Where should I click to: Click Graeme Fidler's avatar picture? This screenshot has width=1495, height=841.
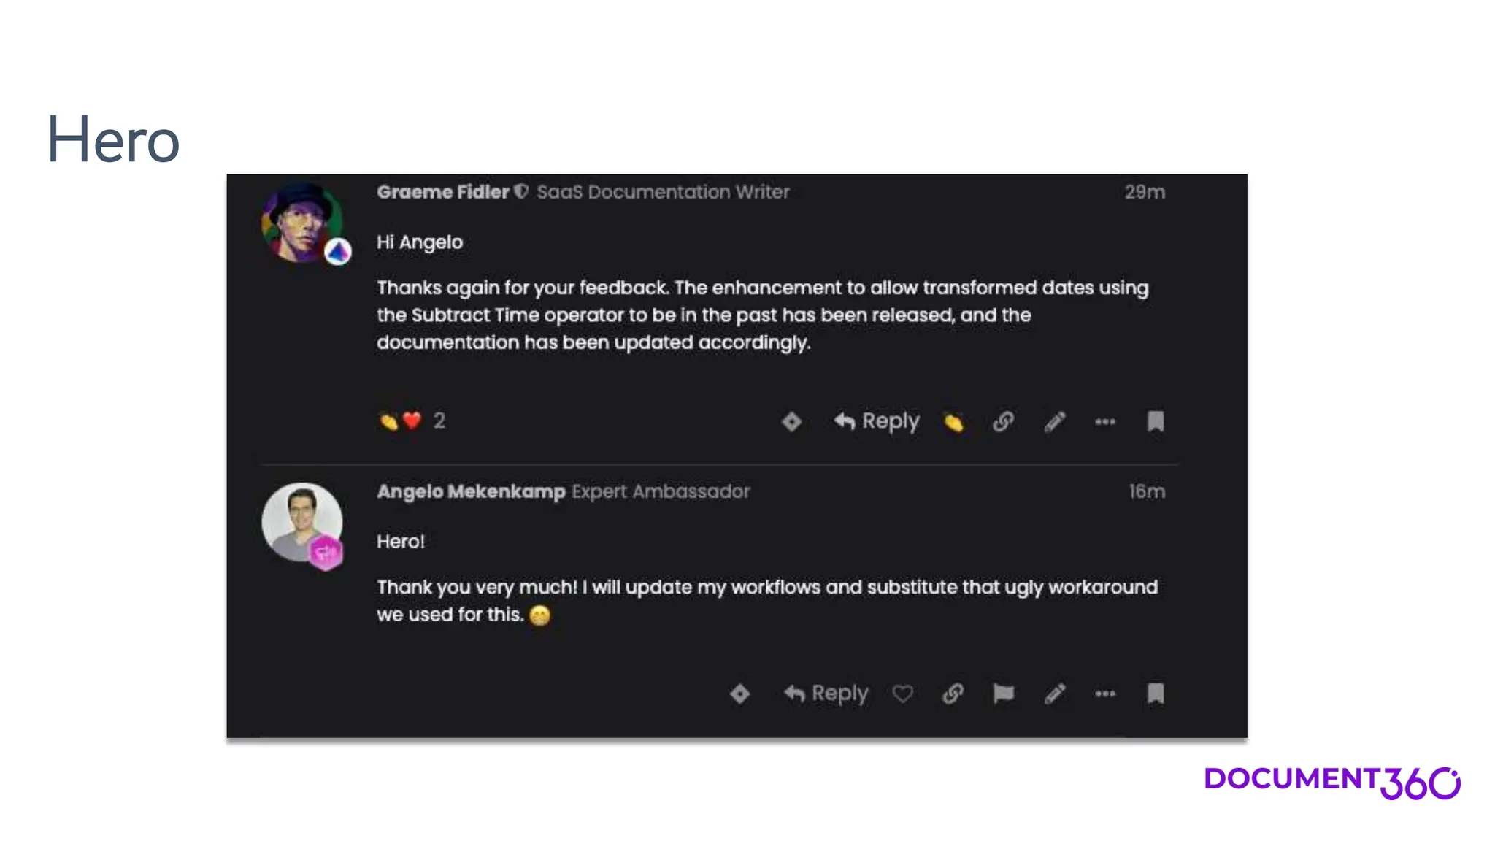point(301,222)
